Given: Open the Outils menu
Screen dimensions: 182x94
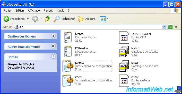Looking at the screenshot, I should [60, 11].
